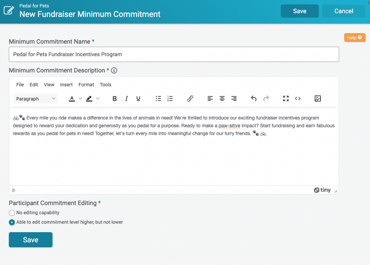Toggle bold formatting
This screenshot has height=265, width=370.
coord(115,98)
